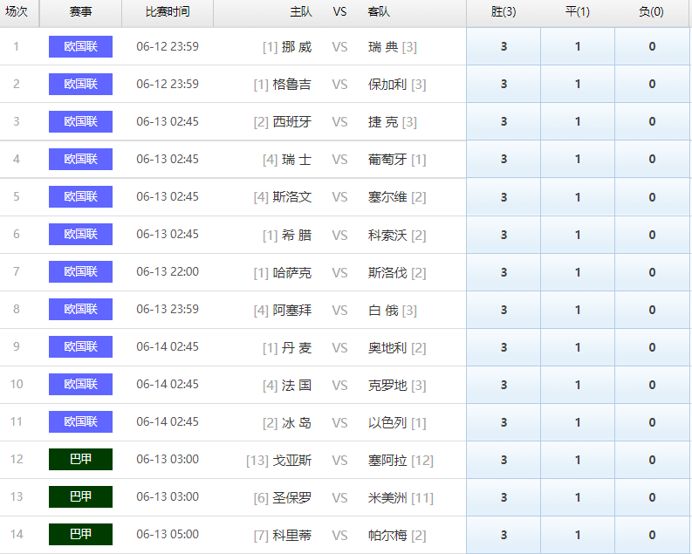Select draw (1) for 丹麦 vs 奥地利
The width and height of the screenshot is (692, 554).
pos(578,346)
